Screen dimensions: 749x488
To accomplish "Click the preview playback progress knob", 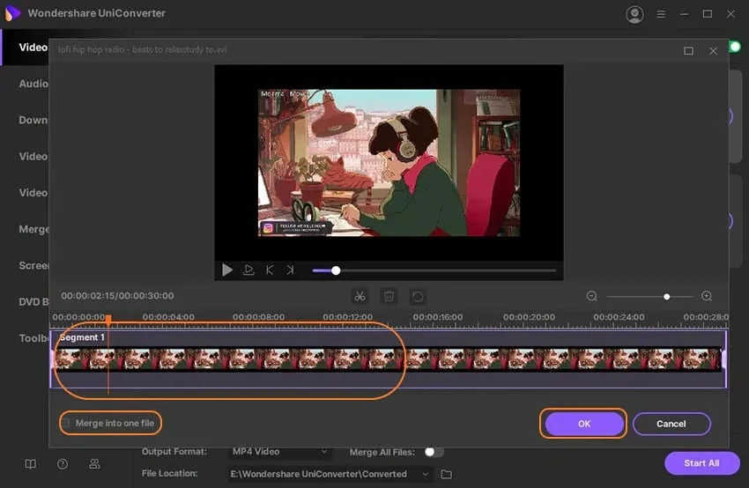I will [336, 270].
